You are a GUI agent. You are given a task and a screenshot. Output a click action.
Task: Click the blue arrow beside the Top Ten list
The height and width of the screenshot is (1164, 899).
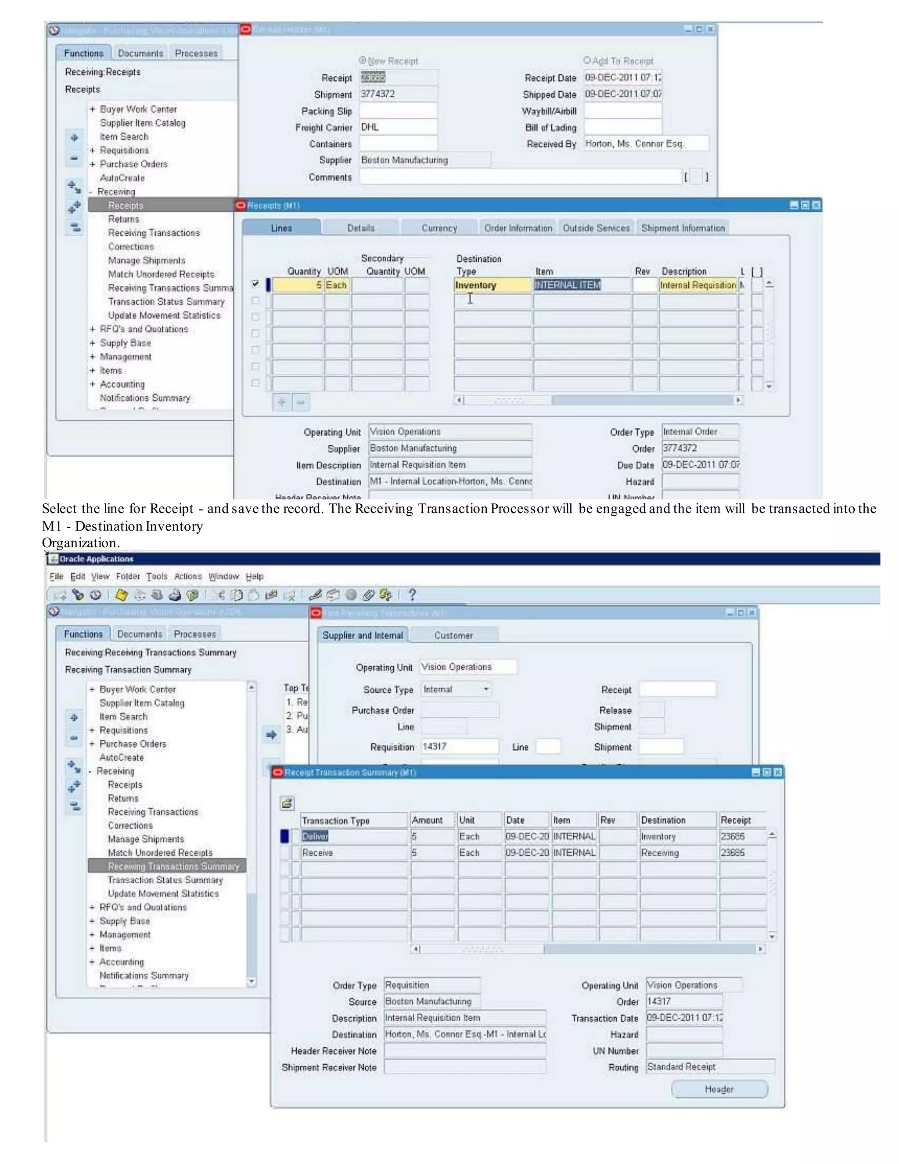pos(272,735)
